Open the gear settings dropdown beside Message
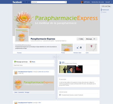The image size is (113, 104). pyautogui.click(x=95, y=39)
